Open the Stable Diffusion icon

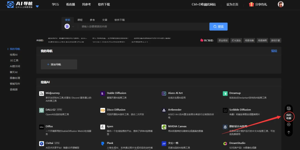point(103,93)
